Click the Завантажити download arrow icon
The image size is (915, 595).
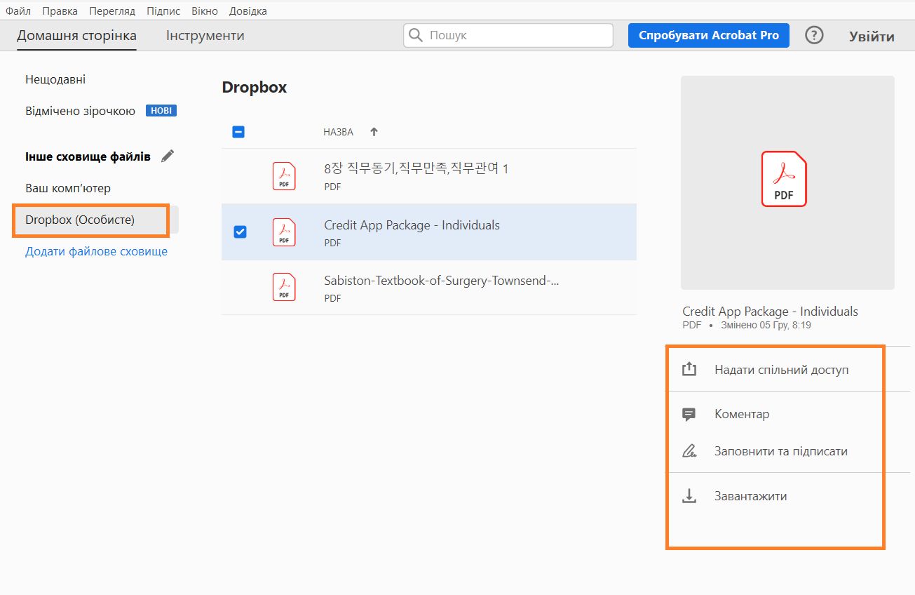[689, 496]
